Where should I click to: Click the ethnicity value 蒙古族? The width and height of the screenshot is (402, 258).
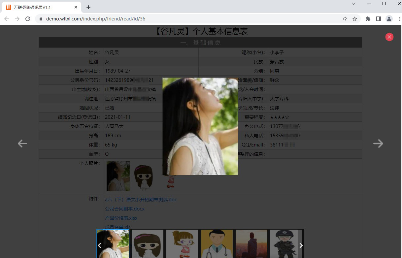tap(277, 62)
